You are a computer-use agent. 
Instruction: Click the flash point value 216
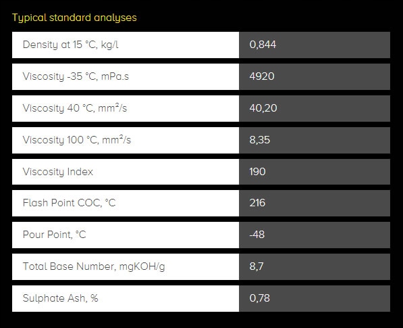[257, 203]
